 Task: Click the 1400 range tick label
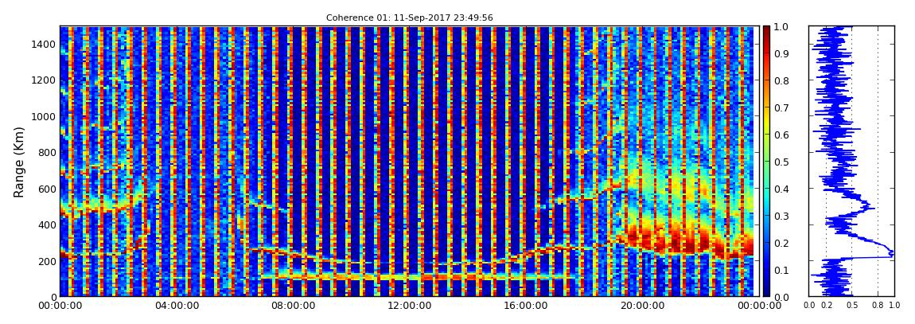43,45
